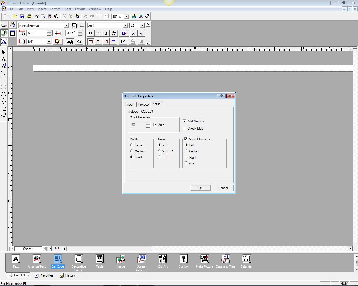Toggle Bold formatting

point(90,33)
